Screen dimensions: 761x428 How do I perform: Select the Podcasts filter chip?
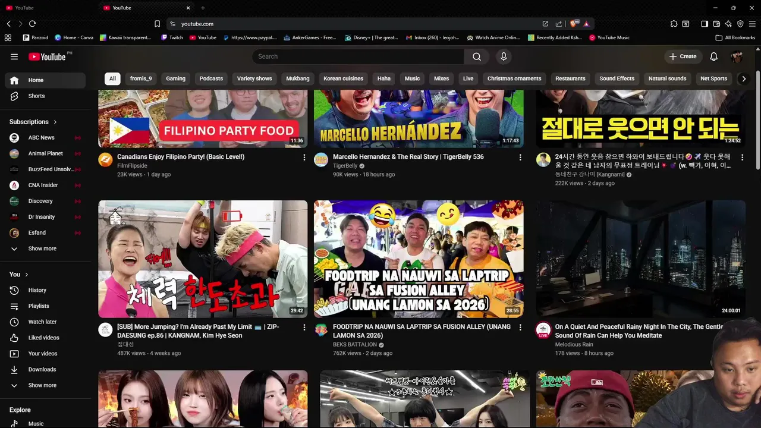(211, 78)
